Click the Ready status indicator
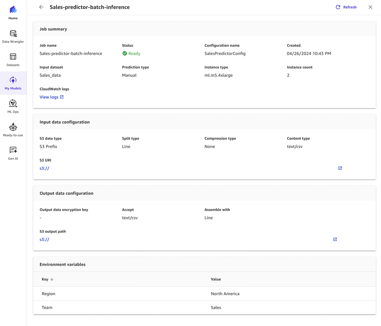Image resolution: width=381 pixels, height=326 pixels. [x=131, y=53]
